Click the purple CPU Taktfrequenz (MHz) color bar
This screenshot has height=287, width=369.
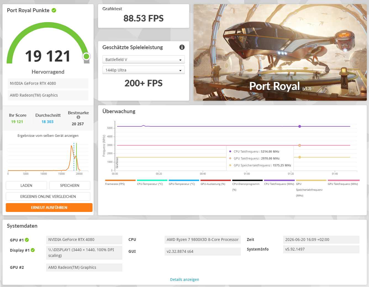coord(279,180)
